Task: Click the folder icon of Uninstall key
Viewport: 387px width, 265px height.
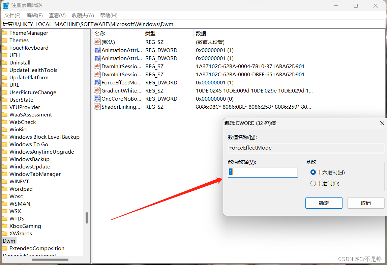Action: pos(5,62)
